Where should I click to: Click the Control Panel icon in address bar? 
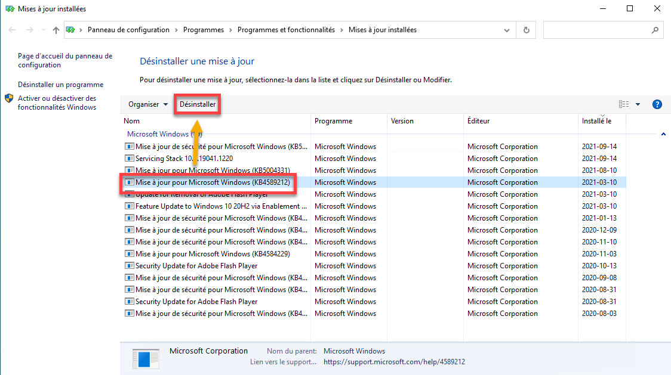point(70,30)
